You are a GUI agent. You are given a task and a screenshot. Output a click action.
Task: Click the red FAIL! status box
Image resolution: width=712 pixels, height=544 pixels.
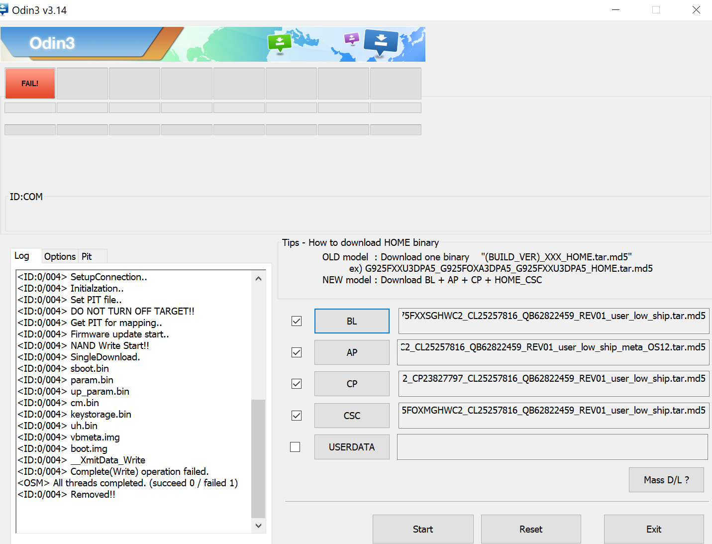pyautogui.click(x=30, y=84)
